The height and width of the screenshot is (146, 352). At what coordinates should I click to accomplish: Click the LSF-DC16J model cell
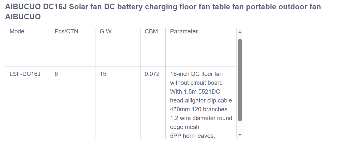pos(25,74)
